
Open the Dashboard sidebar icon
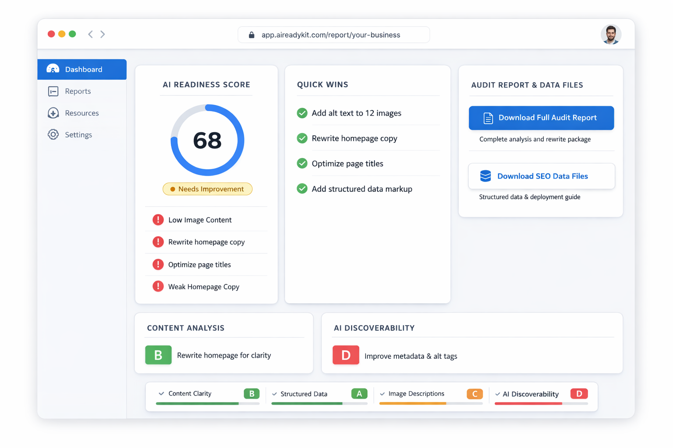[53, 69]
